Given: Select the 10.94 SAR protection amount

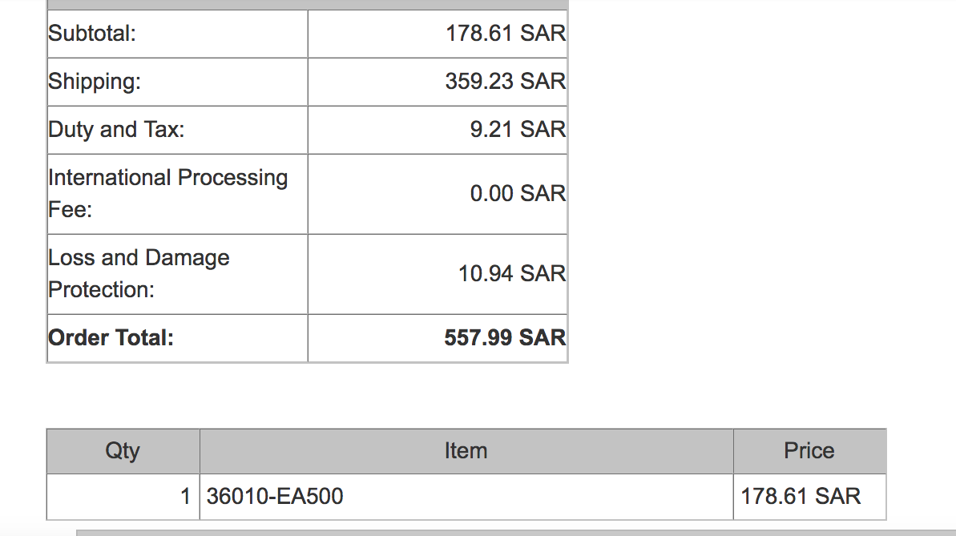Looking at the screenshot, I should [x=512, y=274].
